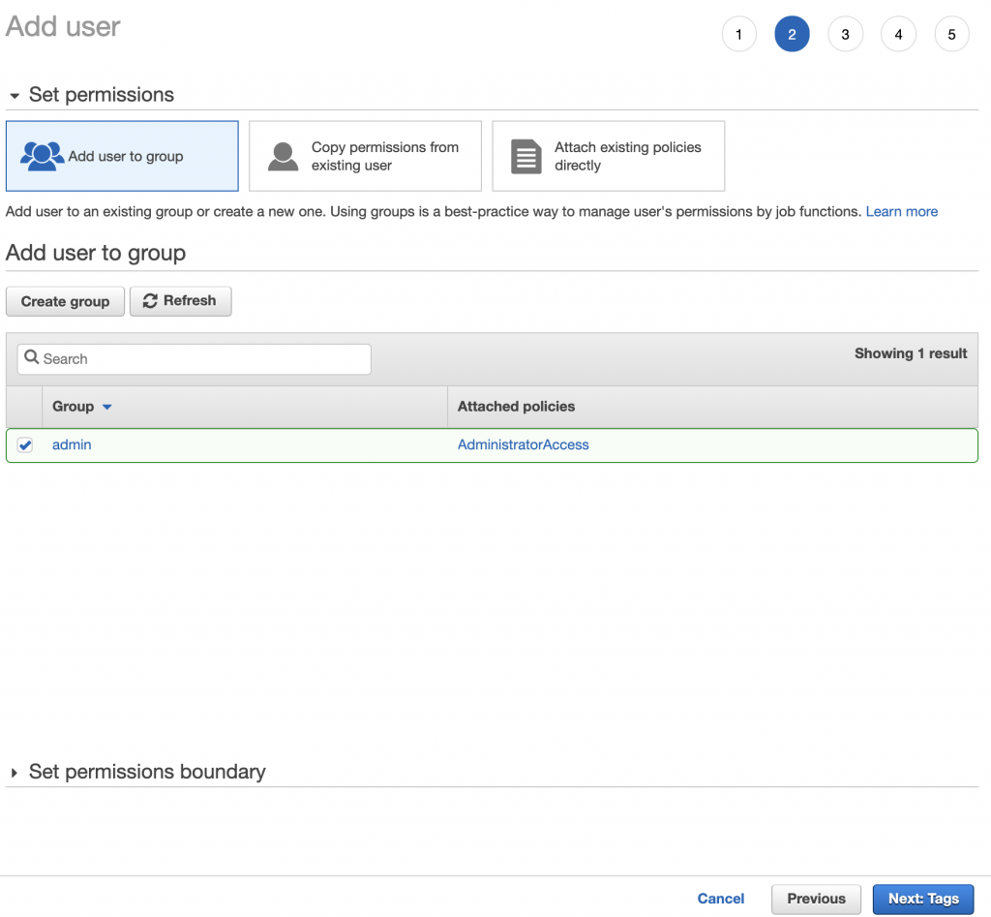The image size is (991, 917).
Task: Sort the table by the Group column arrow
Action: (x=106, y=407)
